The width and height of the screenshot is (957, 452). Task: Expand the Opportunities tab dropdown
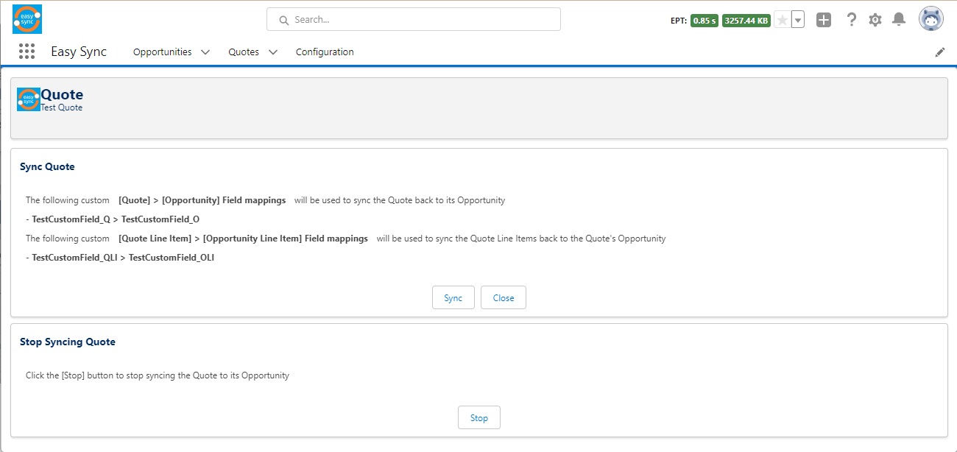(205, 52)
